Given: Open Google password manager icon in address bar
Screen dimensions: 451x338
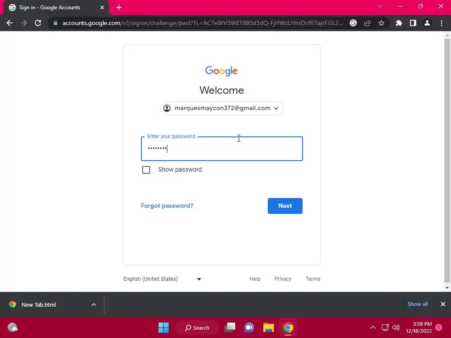Looking at the screenshot, I should click(x=353, y=23).
